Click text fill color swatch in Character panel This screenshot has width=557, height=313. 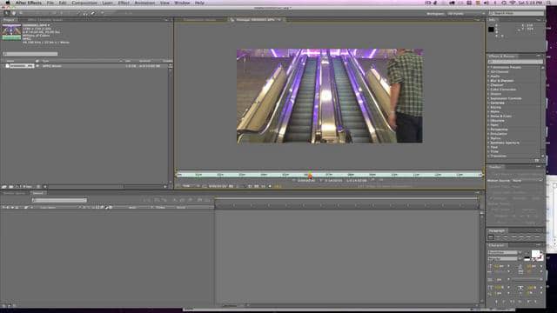(535, 254)
